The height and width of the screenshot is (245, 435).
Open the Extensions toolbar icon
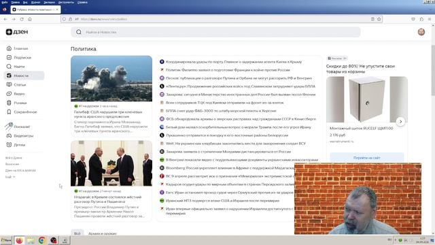(421, 19)
